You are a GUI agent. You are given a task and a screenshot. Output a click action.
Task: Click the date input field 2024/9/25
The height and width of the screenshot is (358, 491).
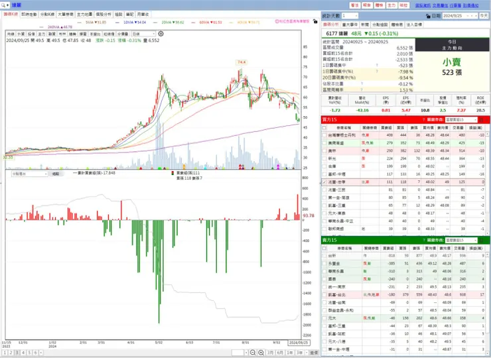click(x=460, y=16)
